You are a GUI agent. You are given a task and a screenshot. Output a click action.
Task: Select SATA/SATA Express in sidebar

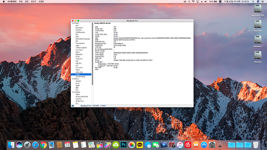83,39
